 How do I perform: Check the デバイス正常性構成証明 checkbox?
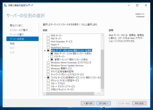pos(48,72)
